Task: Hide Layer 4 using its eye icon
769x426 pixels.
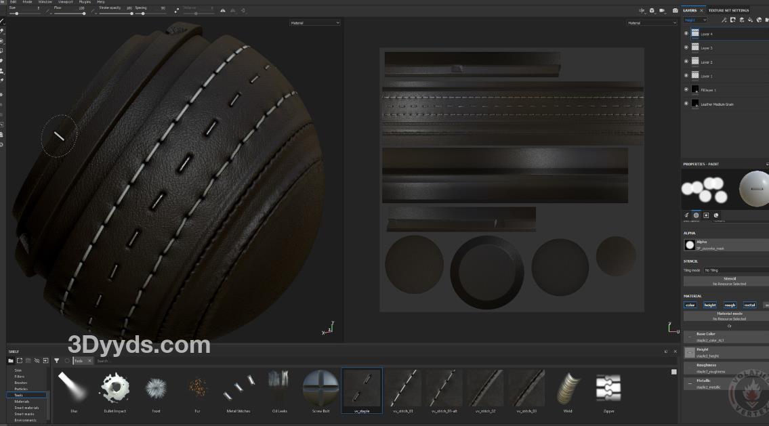Action: [x=686, y=33]
